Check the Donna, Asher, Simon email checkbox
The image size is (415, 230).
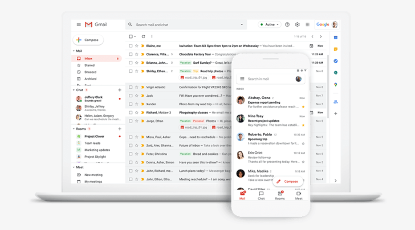131,162
